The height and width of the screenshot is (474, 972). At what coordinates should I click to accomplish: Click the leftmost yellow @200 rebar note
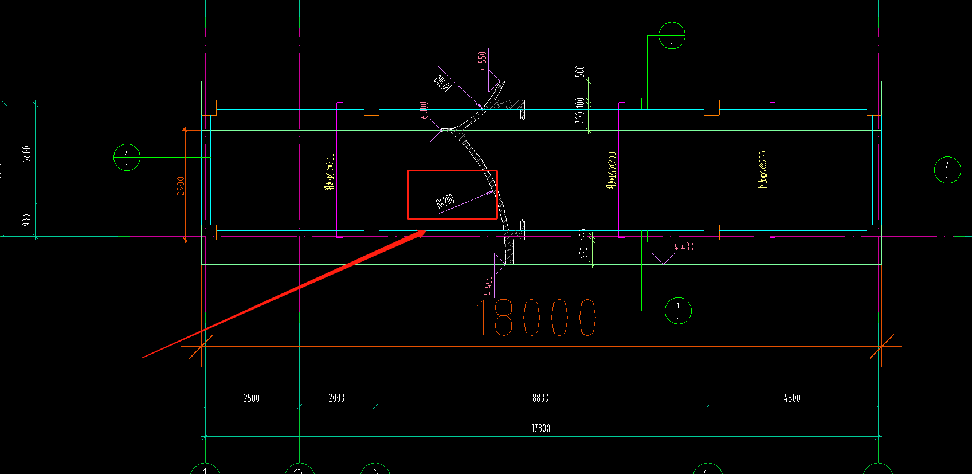pyautogui.click(x=330, y=171)
